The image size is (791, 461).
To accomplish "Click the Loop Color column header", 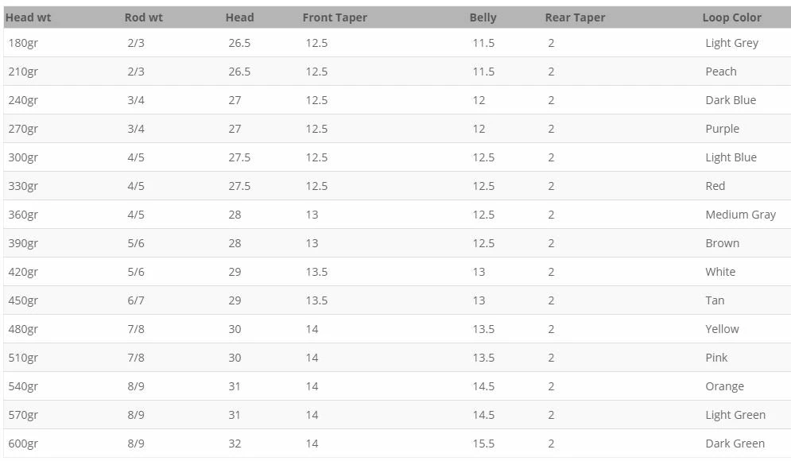I will (731, 17).
